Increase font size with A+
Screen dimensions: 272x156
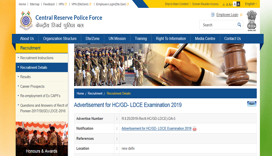click(231, 4)
